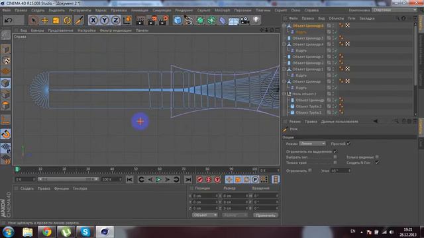Screen dimensions: 424x238
Task: Select Объект Цилиндр.5 in object tree
Action: (x=307, y=38)
